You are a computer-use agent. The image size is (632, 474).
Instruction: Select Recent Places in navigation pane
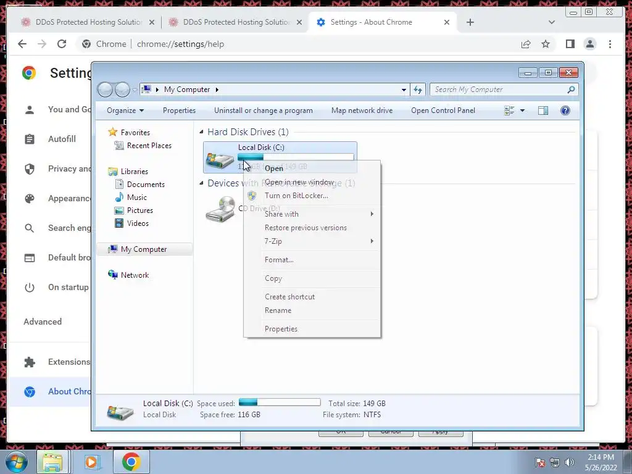pos(143,146)
